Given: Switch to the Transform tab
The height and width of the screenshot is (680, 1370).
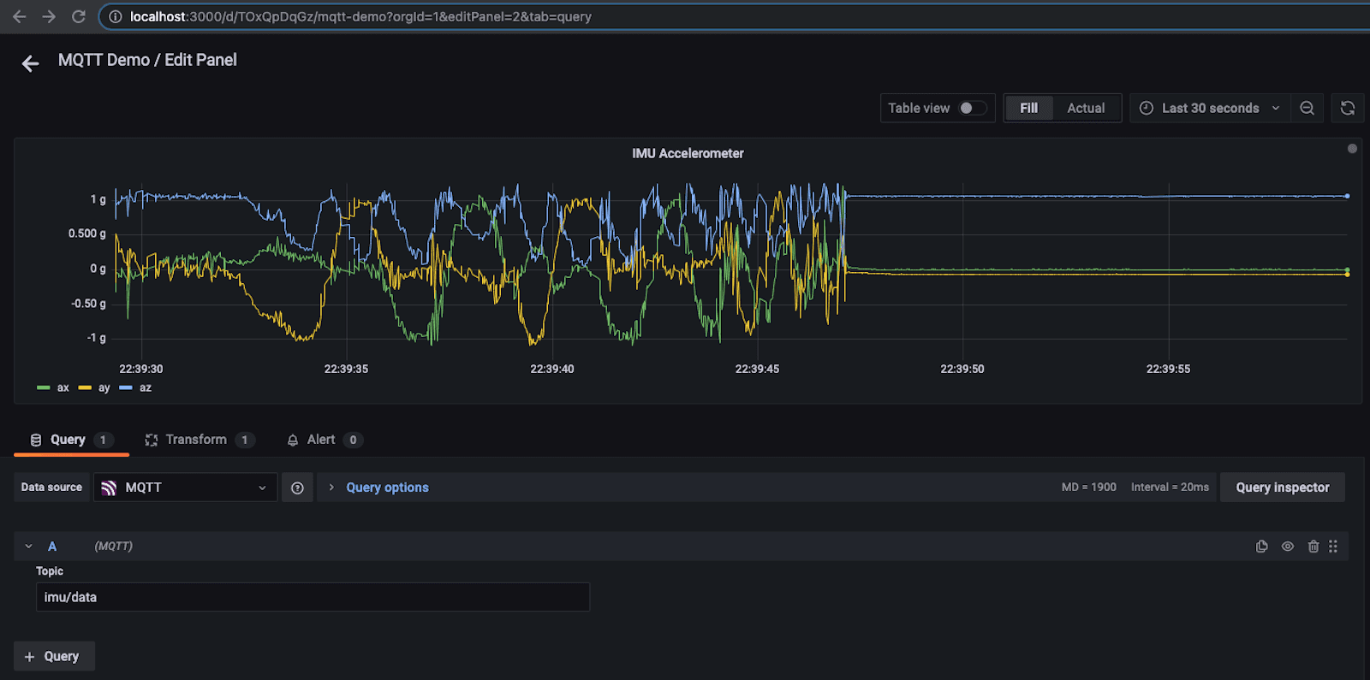Looking at the screenshot, I should (x=197, y=440).
